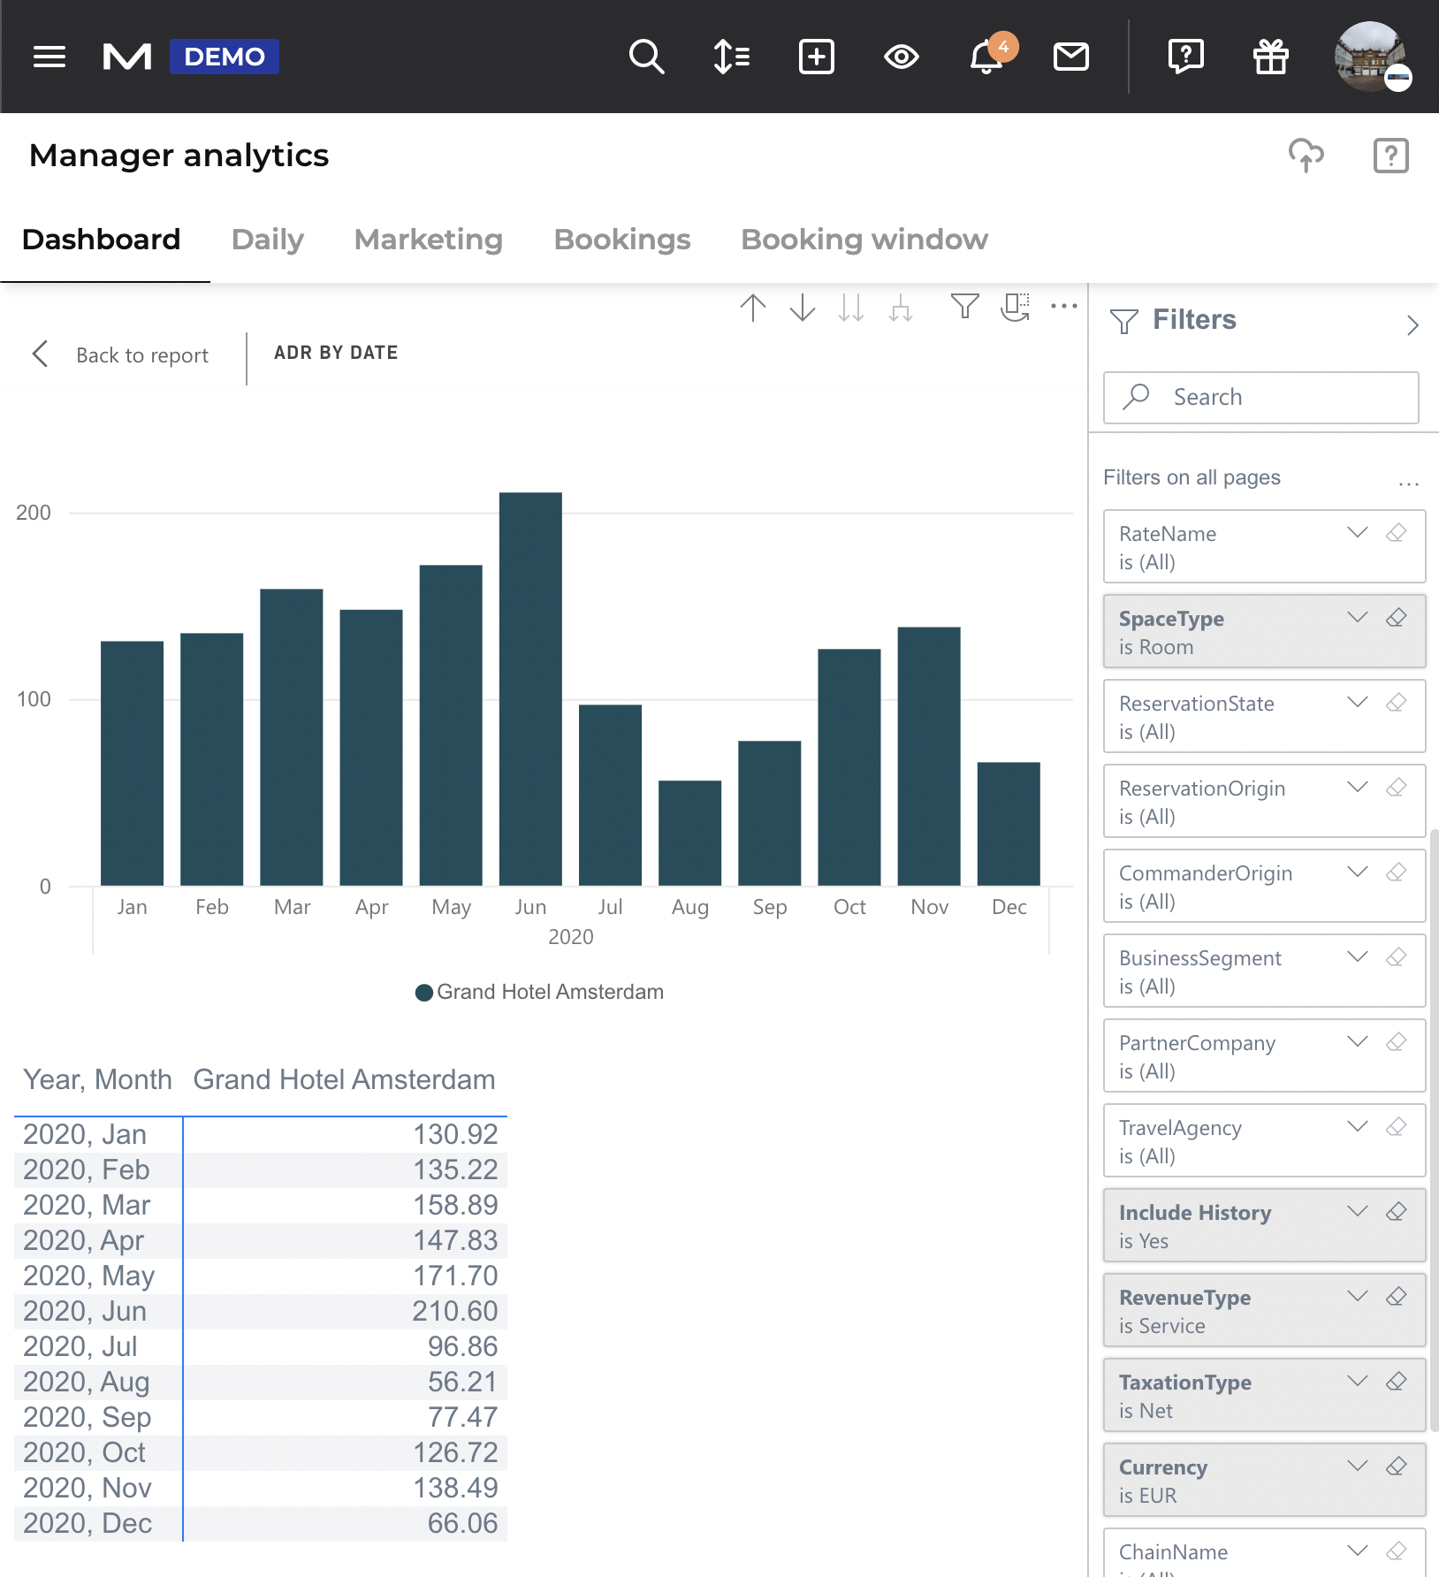
Task: Switch to the Booking window tab
Action: click(864, 240)
